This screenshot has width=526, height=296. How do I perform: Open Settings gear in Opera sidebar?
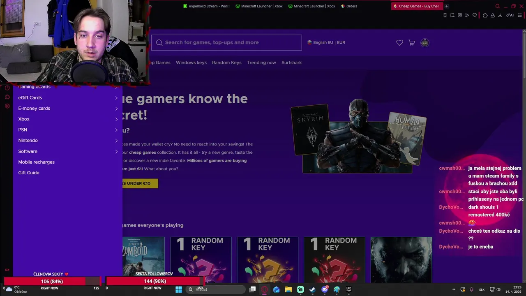point(7,106)
